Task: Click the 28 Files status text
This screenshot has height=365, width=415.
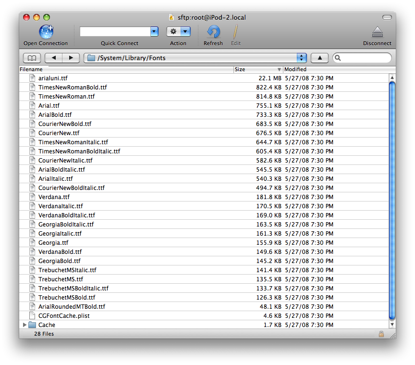Action: (x=44, y=334)
